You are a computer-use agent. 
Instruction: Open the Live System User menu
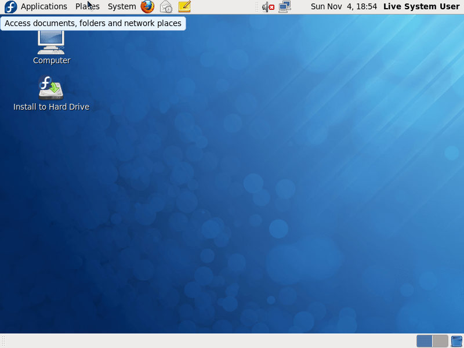pos(422,6)
